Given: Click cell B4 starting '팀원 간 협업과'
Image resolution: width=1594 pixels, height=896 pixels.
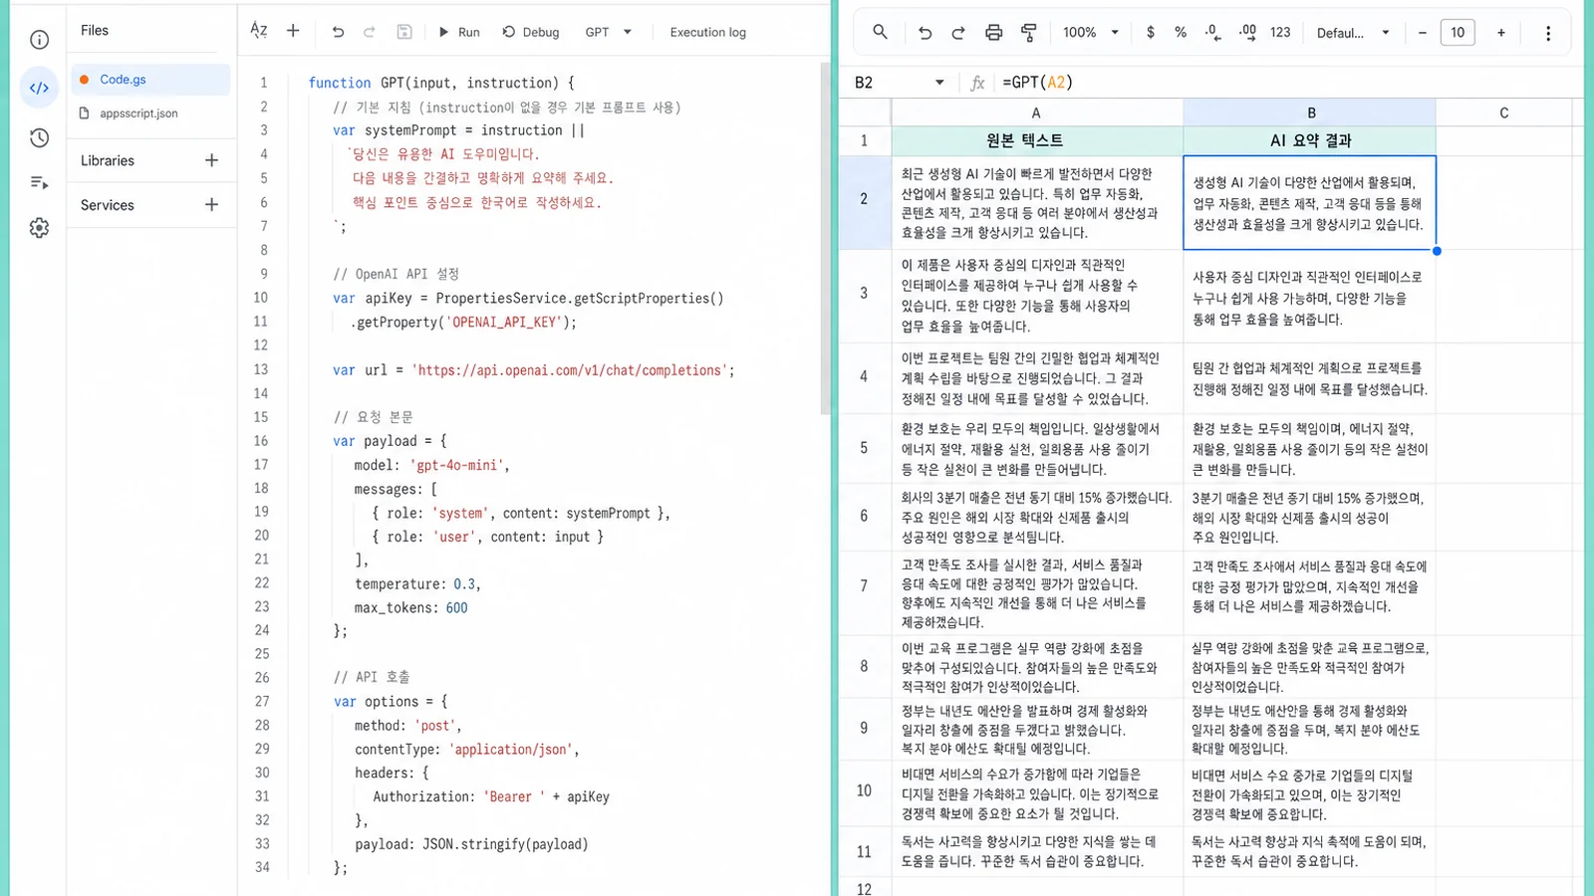Looking at the screenshot, I should 1310,378.
